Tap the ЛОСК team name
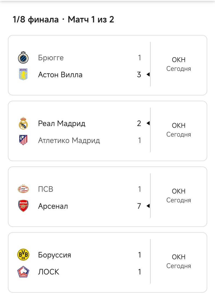This screenshot has width=215, height=296. coord(49,272)
